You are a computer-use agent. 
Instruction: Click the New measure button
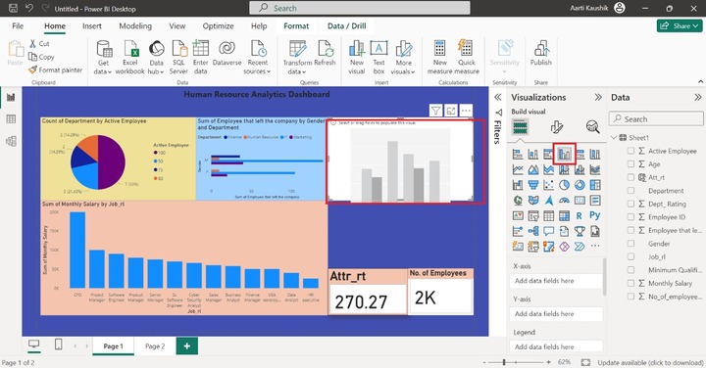coord(439,57)
